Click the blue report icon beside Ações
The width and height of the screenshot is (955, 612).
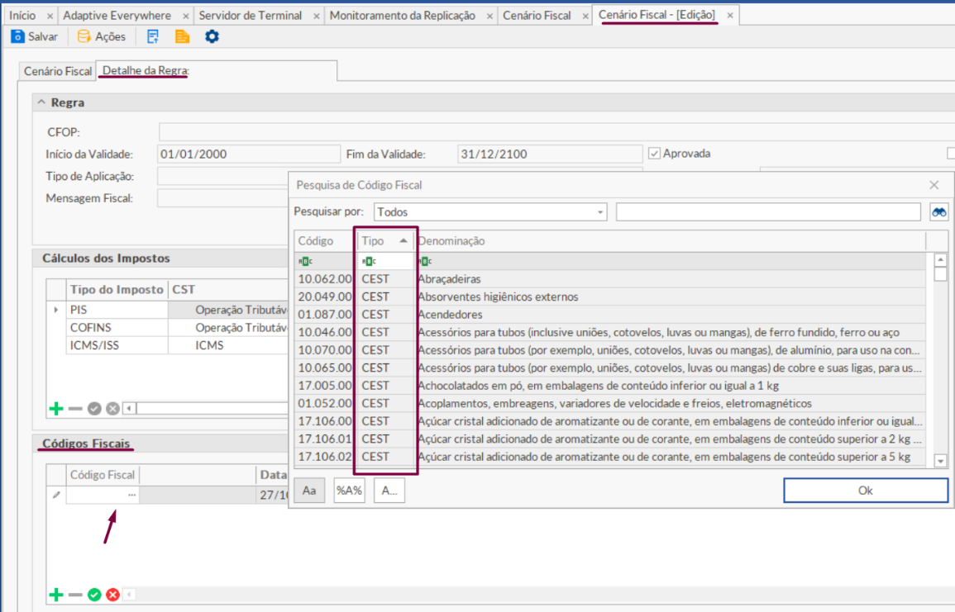point(152,36)
